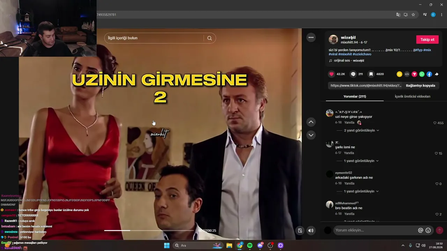Image resolution: width=447 pixels, height=251 pixels.
Task: Open the emoji picker in comment box
Action: point(428,230)
